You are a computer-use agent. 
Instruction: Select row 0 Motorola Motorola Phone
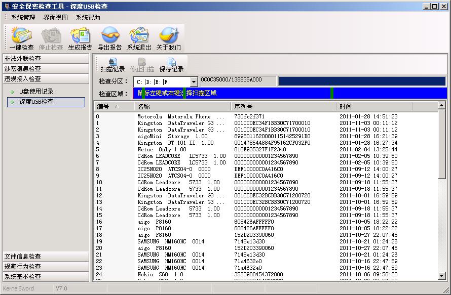pyautogui.click(x=266, y=116)
